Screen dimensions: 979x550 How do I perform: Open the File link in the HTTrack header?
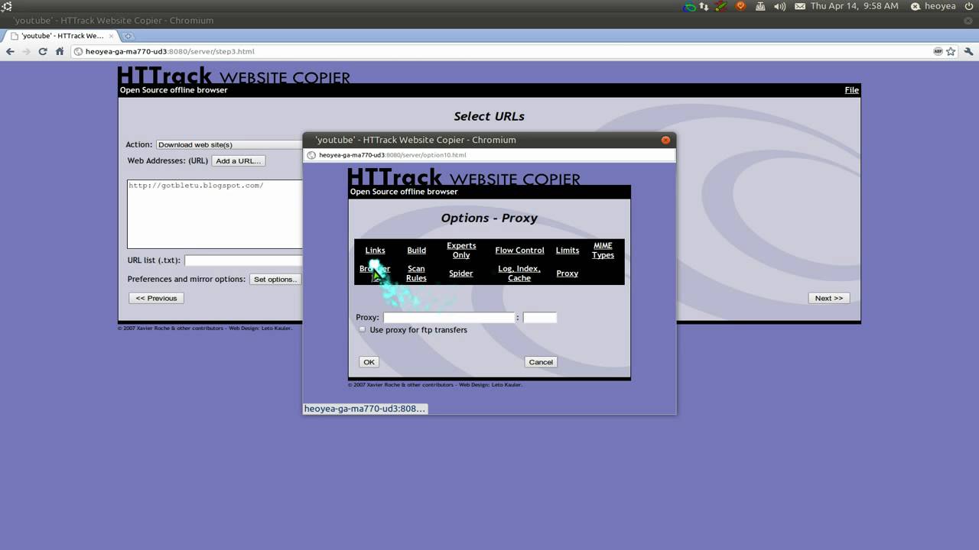coord(851,90)
